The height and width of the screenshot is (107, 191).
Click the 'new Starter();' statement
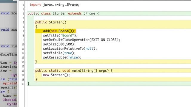click(56, 75)
